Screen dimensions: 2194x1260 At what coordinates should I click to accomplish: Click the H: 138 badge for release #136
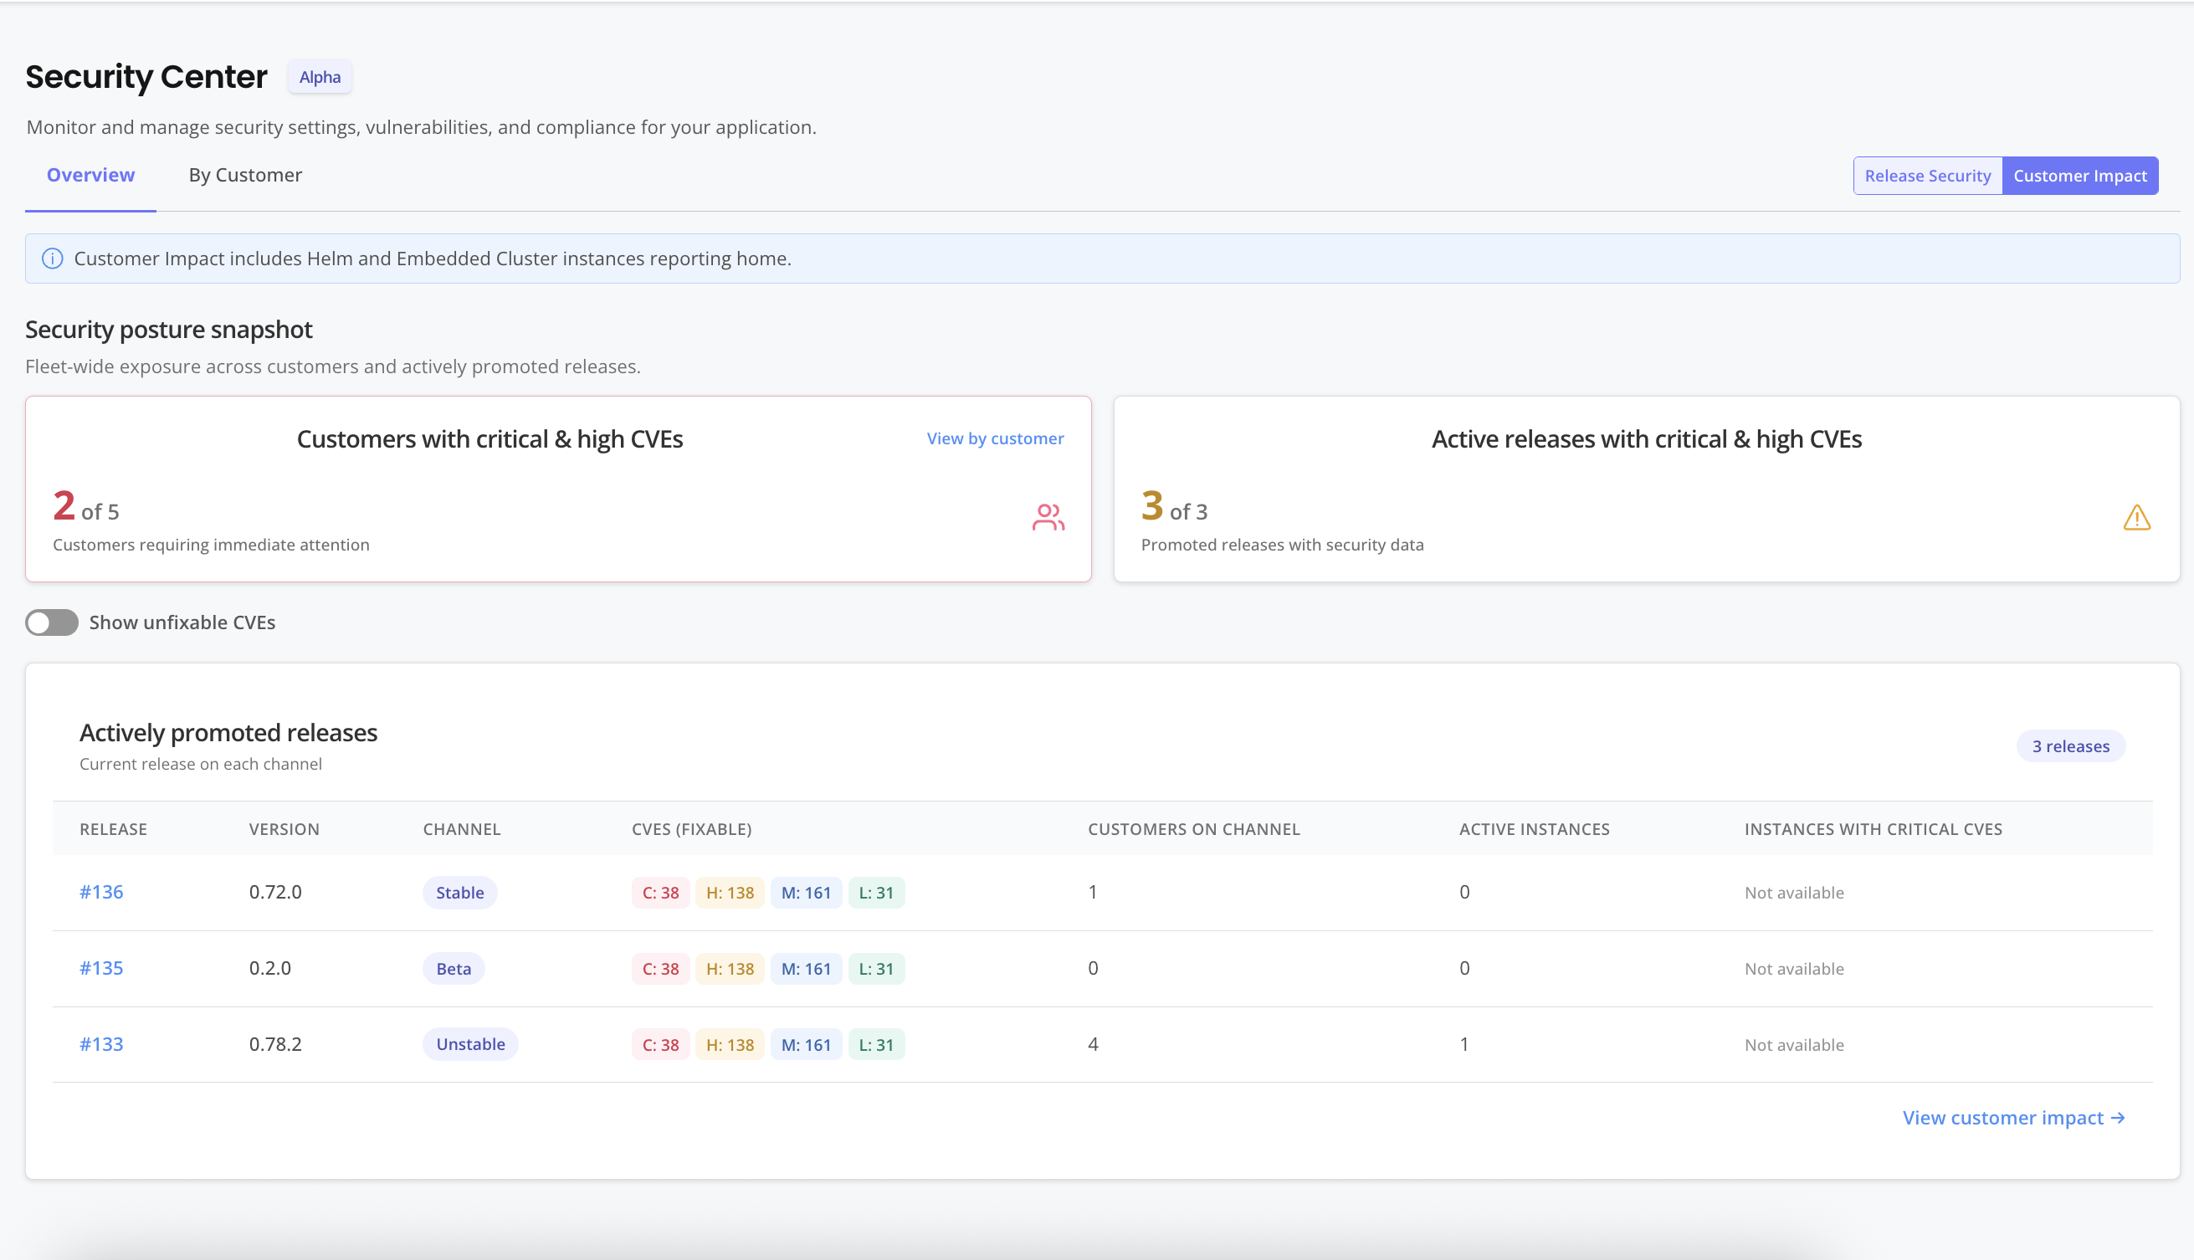coord(730,892)
